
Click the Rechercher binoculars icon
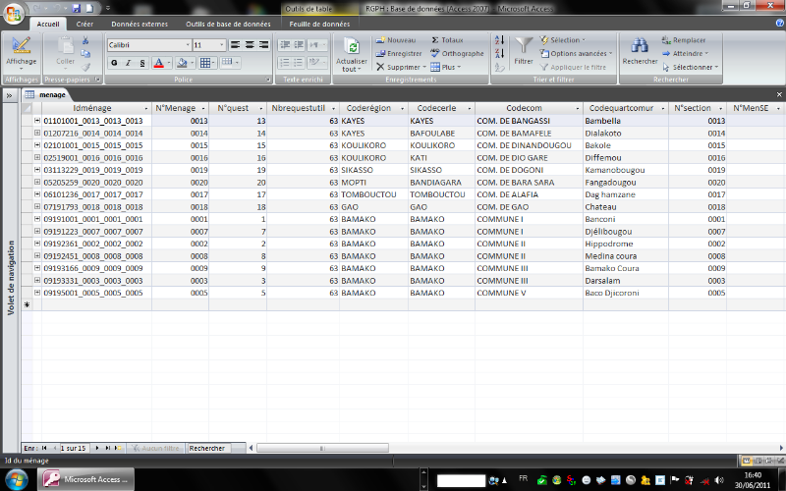(x=640, y=48)
